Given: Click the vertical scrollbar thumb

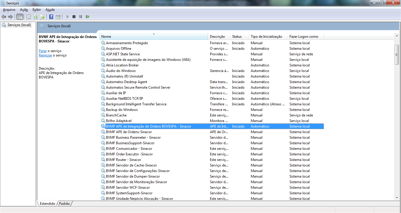Looking at the screenshot, I should tap(397, 54).
